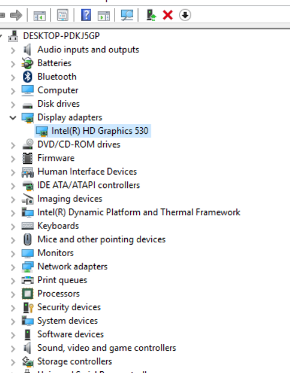The height and width of the screenshot is (373, 290).
Task: Click the Sound, video and game controllers label
Action: (x=107, y=348)
